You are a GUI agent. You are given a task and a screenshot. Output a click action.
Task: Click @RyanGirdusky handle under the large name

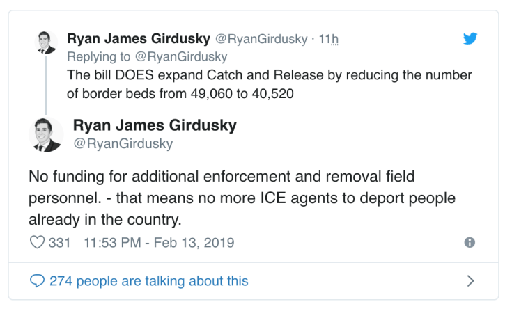123,144
